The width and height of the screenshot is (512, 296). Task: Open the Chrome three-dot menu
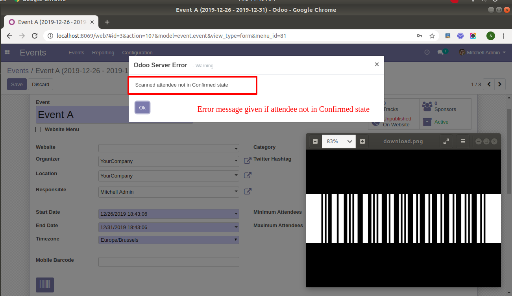click(x=504, y=36)
